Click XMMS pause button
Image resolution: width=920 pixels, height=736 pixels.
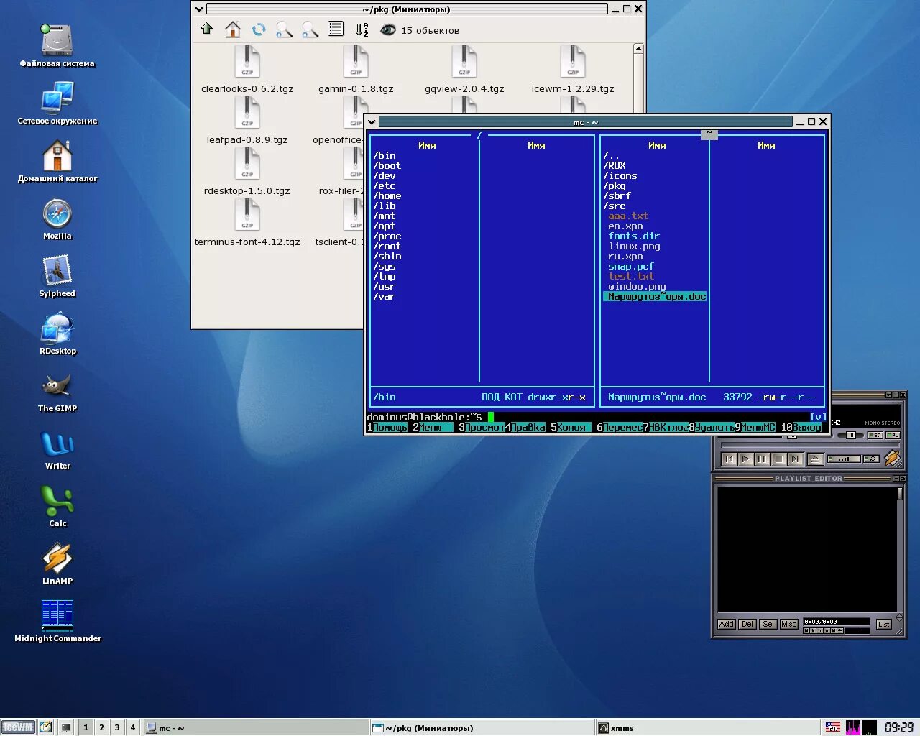tap(763, 459)
